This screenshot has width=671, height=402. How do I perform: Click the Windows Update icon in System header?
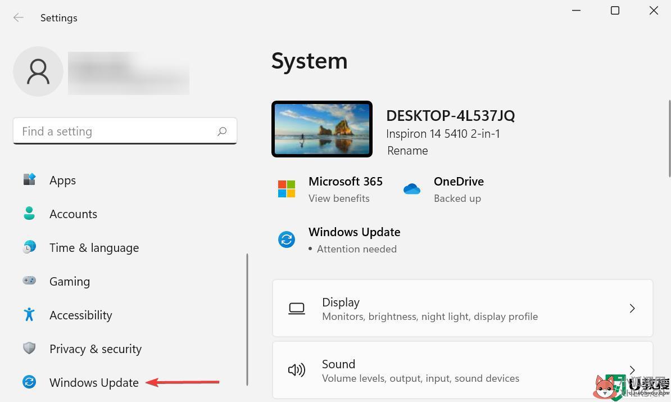(x=286, y=240)
